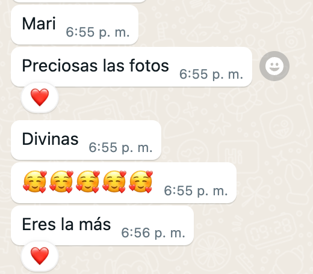
Task: Click timestamp on Mari message
Action: (x=98, y=32)
